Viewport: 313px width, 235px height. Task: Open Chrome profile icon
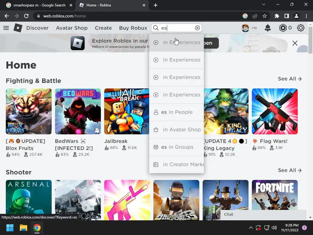point(296,16)
